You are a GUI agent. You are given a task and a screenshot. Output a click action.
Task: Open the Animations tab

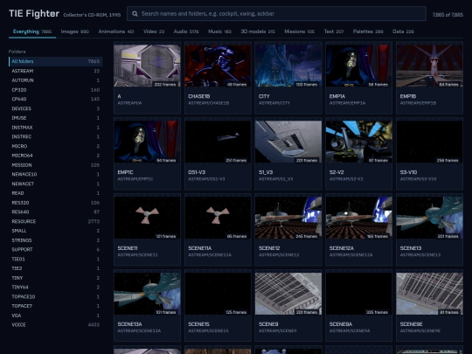(x=116, y=31)
